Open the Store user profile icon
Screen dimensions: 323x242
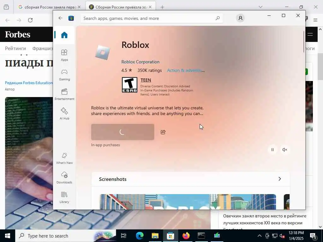[x=240, y=18]
